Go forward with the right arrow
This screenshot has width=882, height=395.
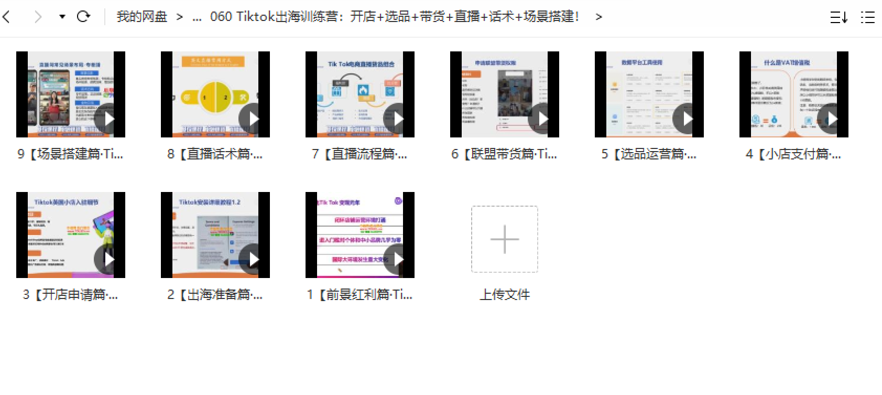[38, 17]
